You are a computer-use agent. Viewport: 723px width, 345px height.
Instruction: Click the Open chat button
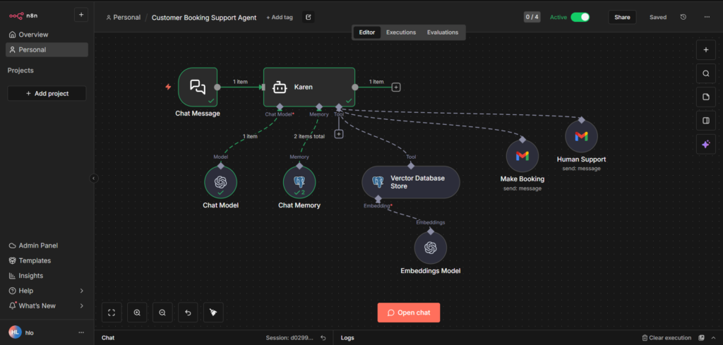(409, 313)
